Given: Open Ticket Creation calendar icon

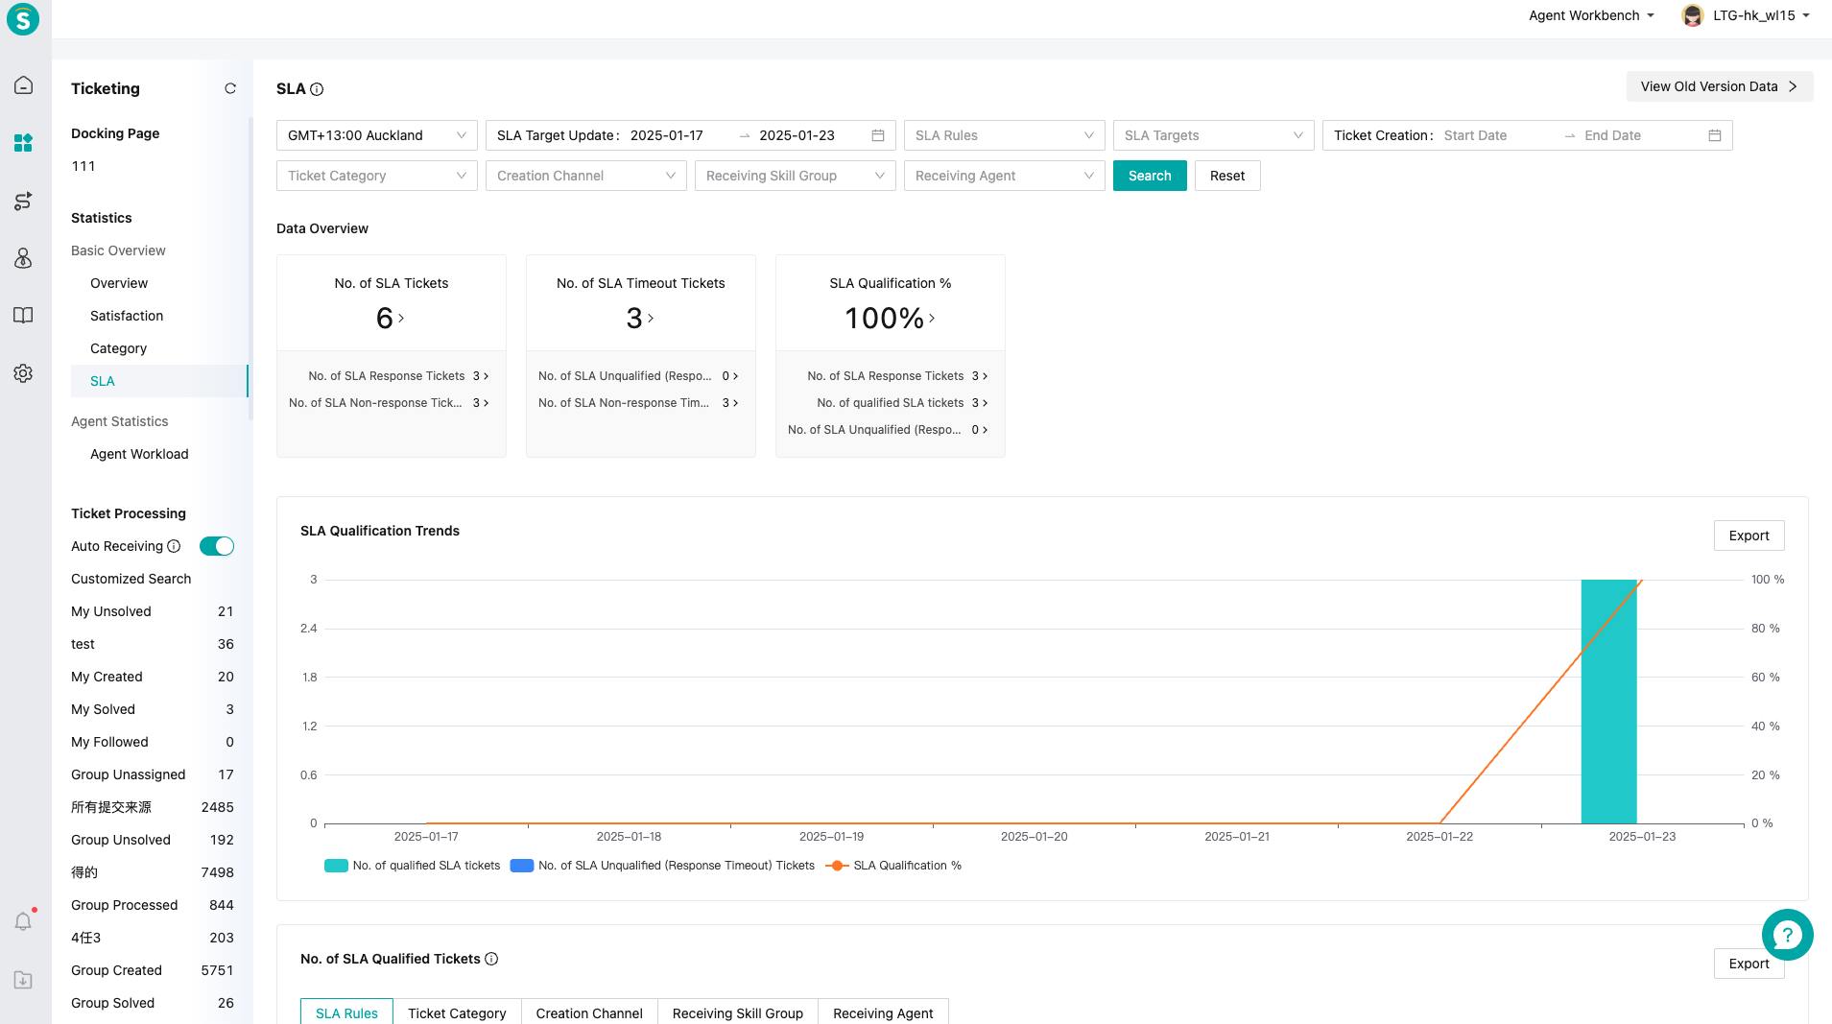Looking at the screenshot, I should pyautogui.click(x=1715, y=135).
